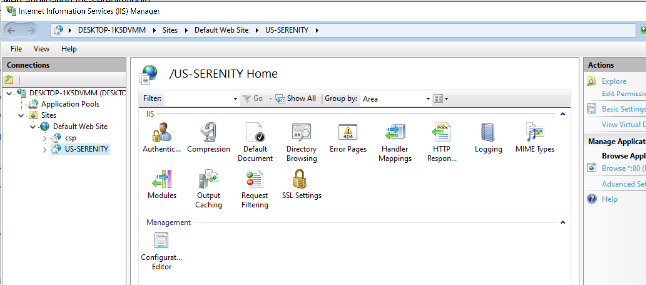The height and width of the screenshot is (285, 646).
Task: Expand breadcrumb arrow after Sites
Action: click(186, 30)
